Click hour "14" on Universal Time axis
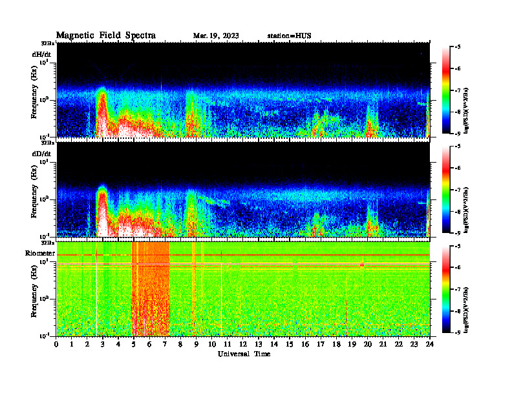Viewport: 512px width, 395px height. click(274, 345)
